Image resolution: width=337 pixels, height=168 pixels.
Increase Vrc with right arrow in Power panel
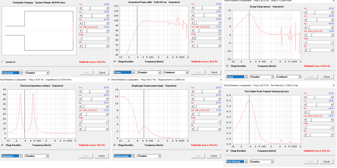219,8
